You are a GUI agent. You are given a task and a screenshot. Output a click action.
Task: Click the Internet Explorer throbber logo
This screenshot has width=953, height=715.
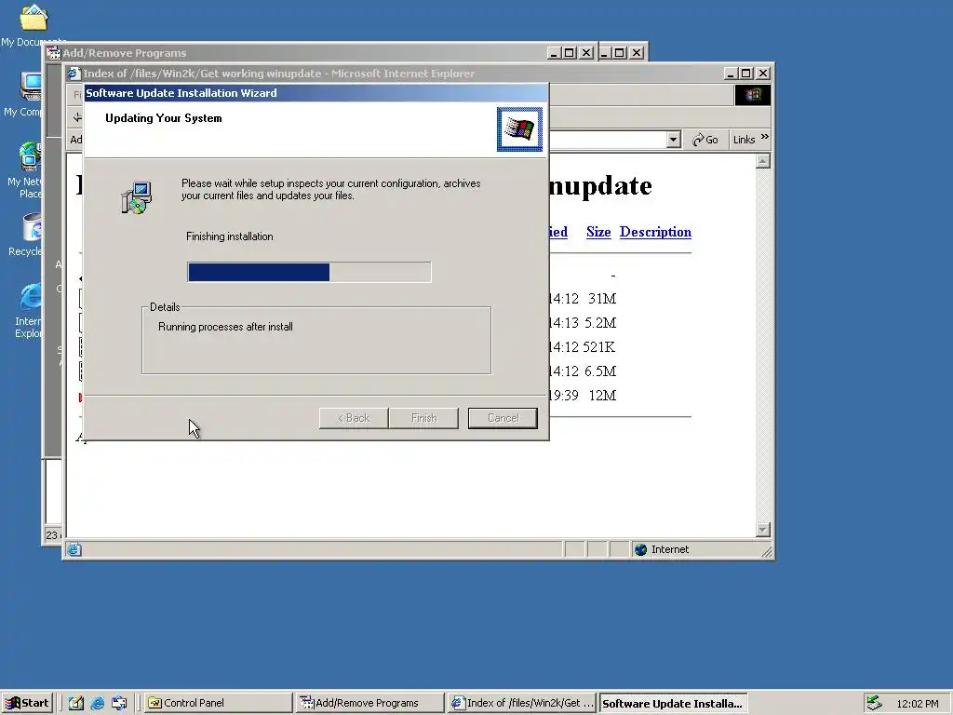point(752,95)
